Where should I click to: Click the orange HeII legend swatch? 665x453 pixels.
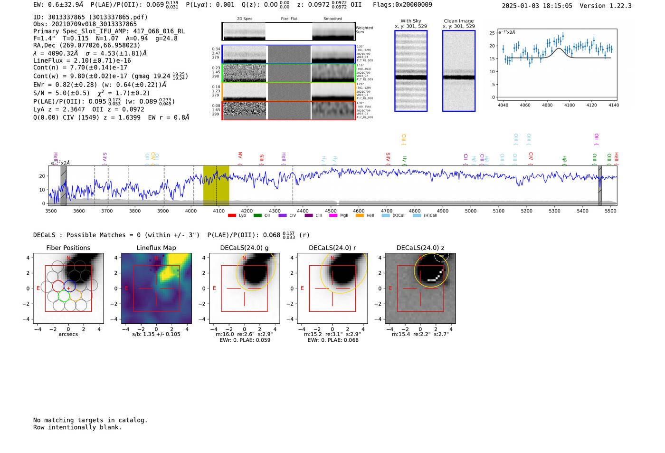360,215
